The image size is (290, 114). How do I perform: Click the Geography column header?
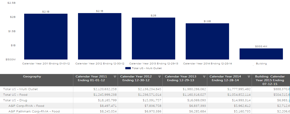(32, 77)
